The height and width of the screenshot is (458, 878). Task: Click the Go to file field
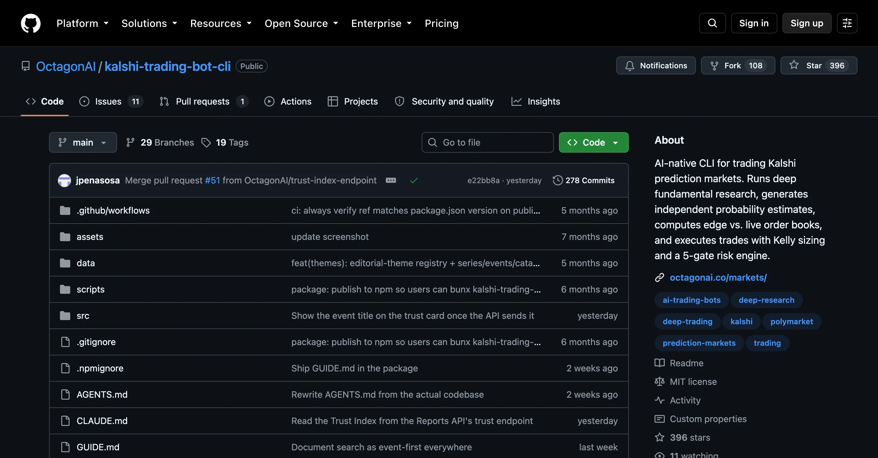click(x=487, y=142)
